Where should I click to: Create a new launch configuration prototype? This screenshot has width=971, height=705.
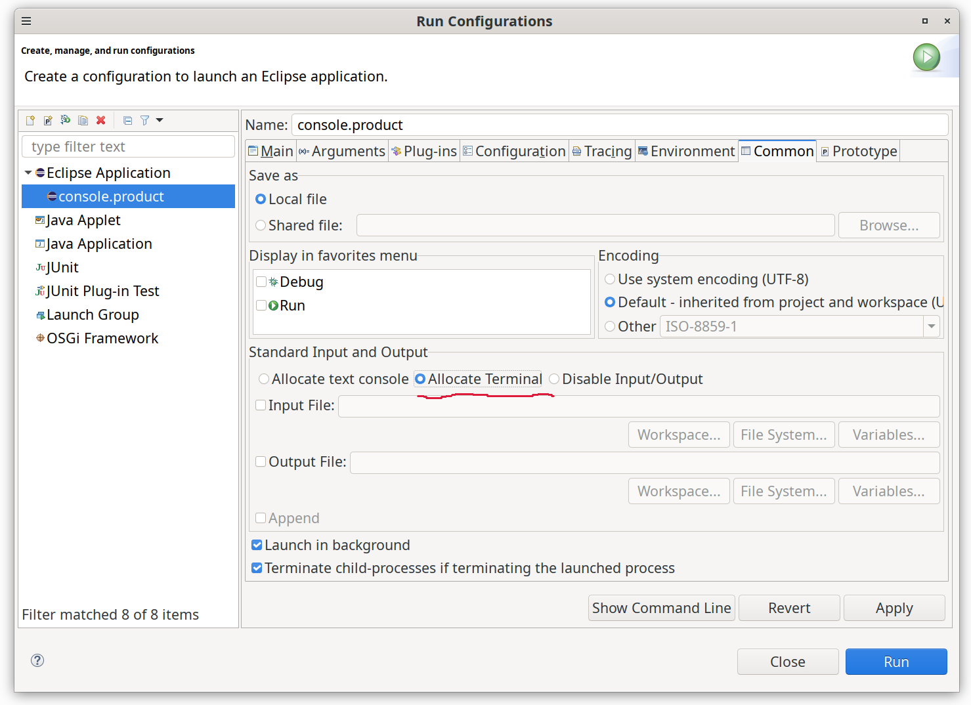47,120
